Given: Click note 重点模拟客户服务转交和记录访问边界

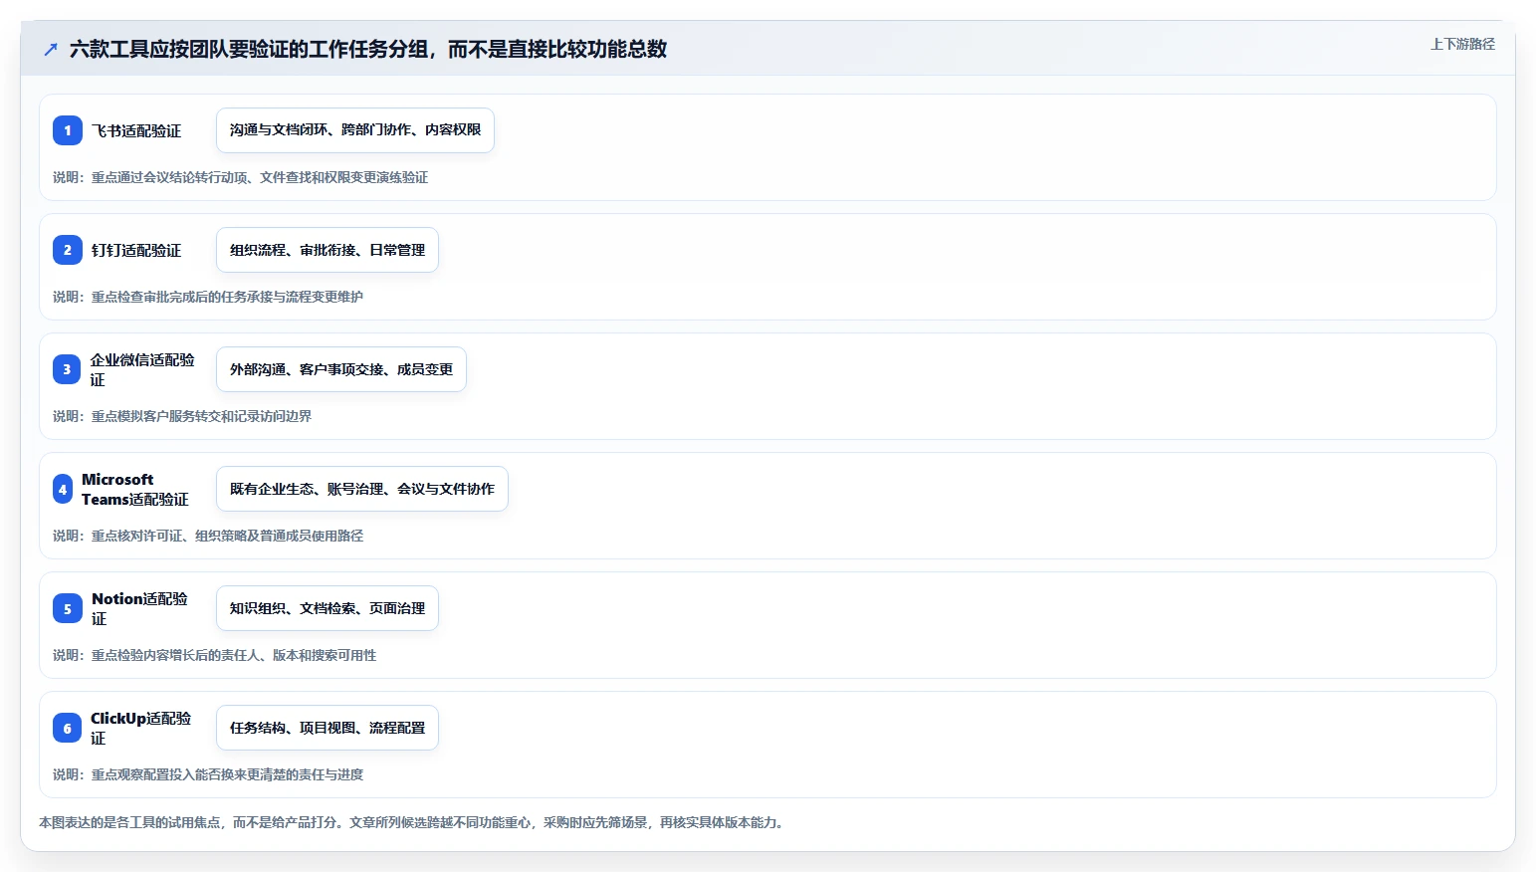Looking at the screenshot, I should tap(201, 416).
